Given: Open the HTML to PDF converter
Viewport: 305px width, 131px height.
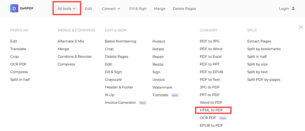Looking at the screenshot, I should 211,110.
